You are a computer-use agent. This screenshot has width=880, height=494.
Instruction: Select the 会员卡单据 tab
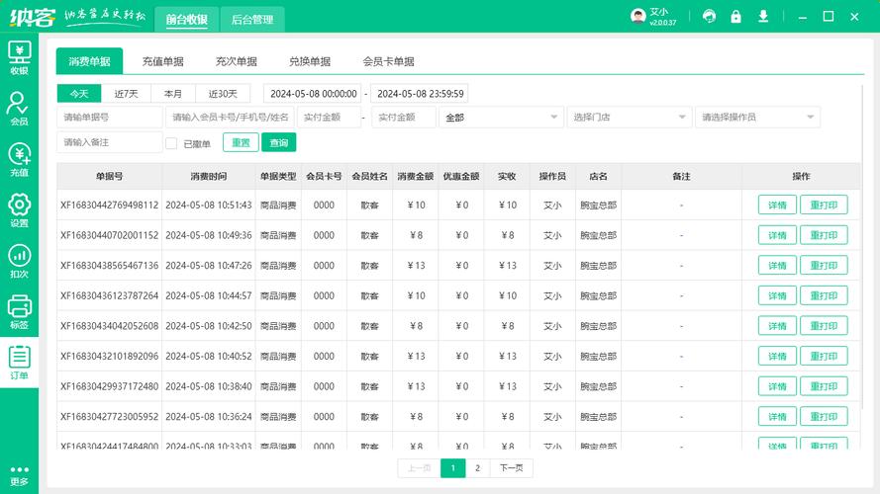coord(388,61)
